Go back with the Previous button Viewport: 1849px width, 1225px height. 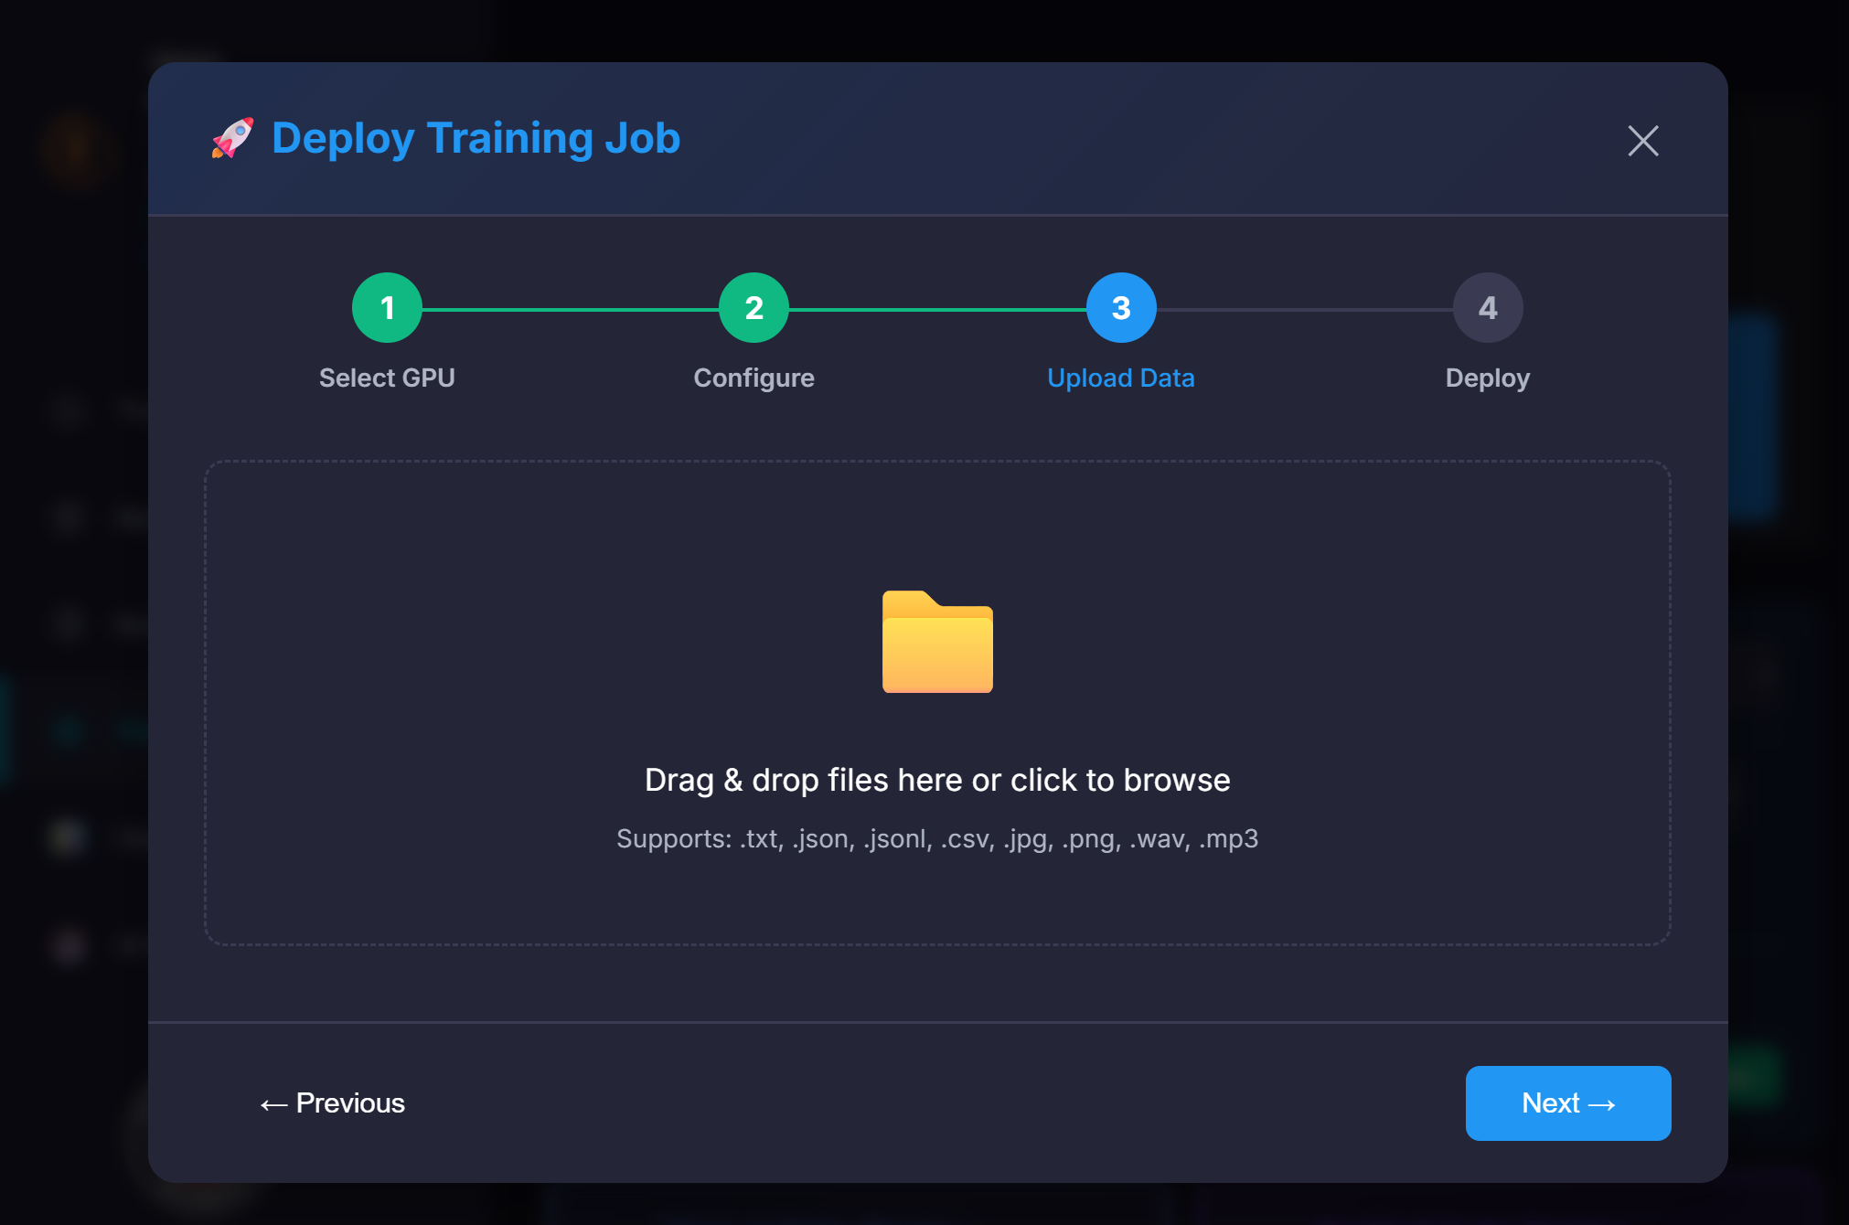pyautogui.click(x=333, y=1103)
